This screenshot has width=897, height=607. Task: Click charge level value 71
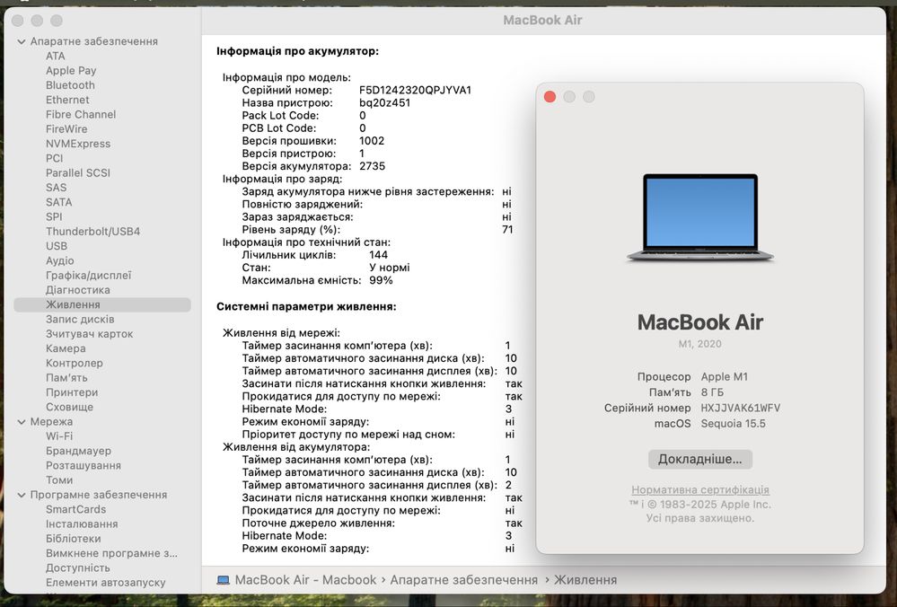[507, 230]
